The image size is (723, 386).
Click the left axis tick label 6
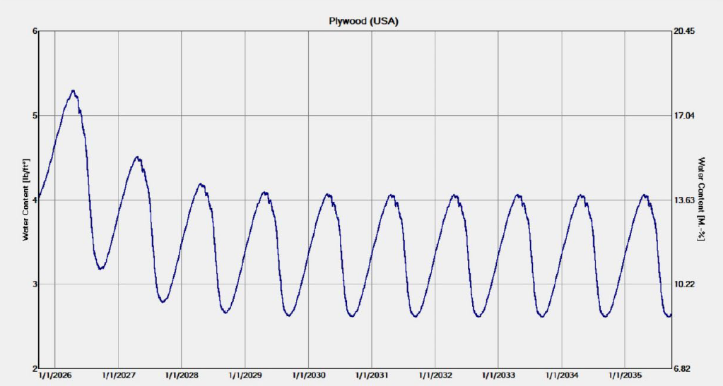pos(33,32)
